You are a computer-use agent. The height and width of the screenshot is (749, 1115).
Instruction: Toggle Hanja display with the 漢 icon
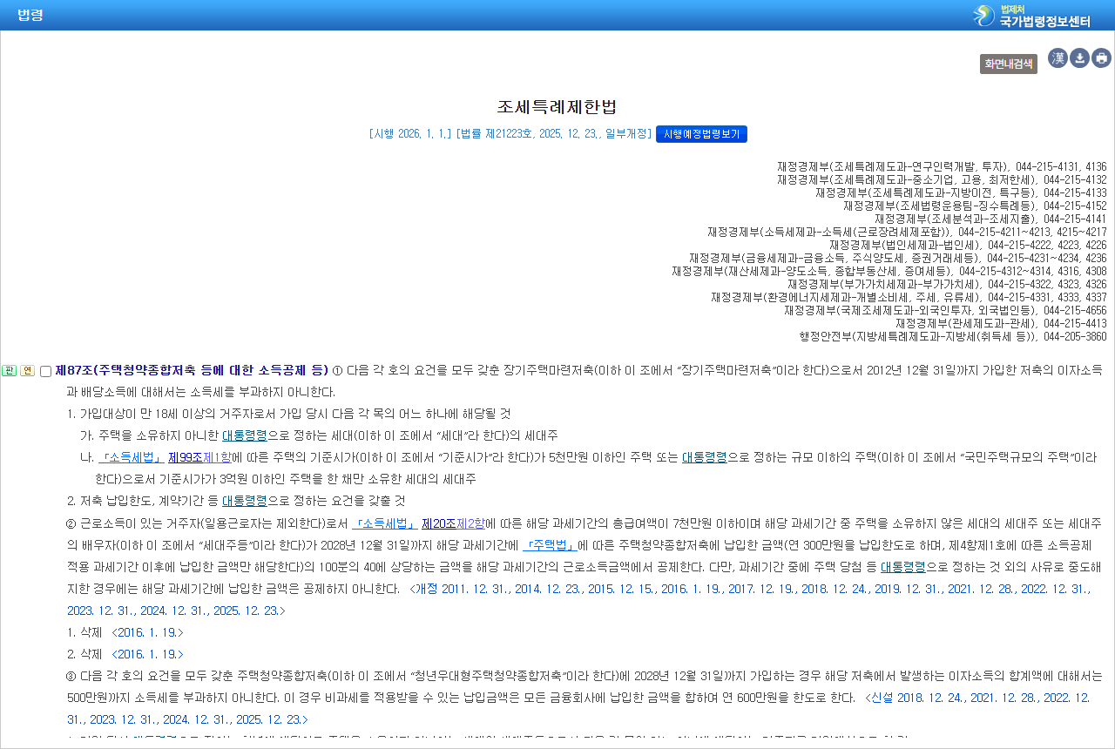click(1058, 58)
